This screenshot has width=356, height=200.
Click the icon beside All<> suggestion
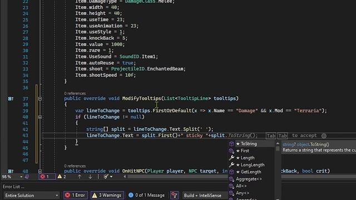tap(231, 186)
